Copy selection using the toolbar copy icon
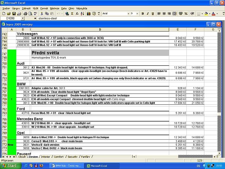Image resolution: width=225 pixels, height=169 pixels. (47, 14)
